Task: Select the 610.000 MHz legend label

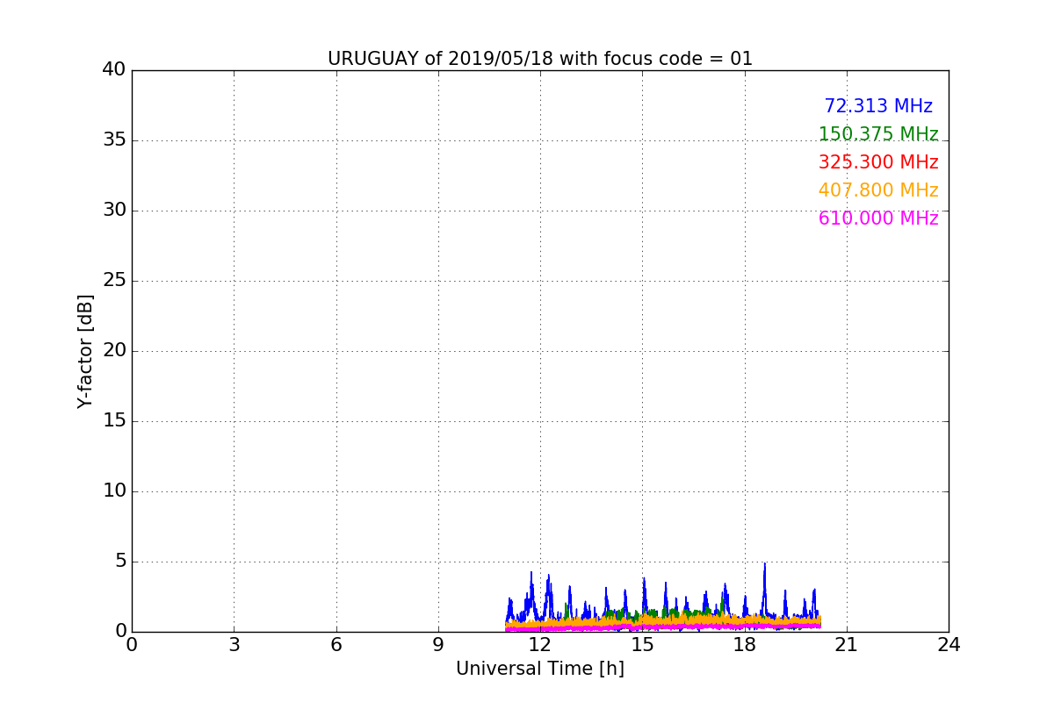Action: [x=878, y=218]
